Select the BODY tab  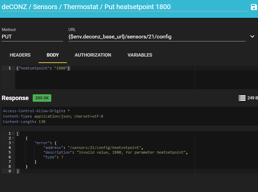click(x=53, y=55)
